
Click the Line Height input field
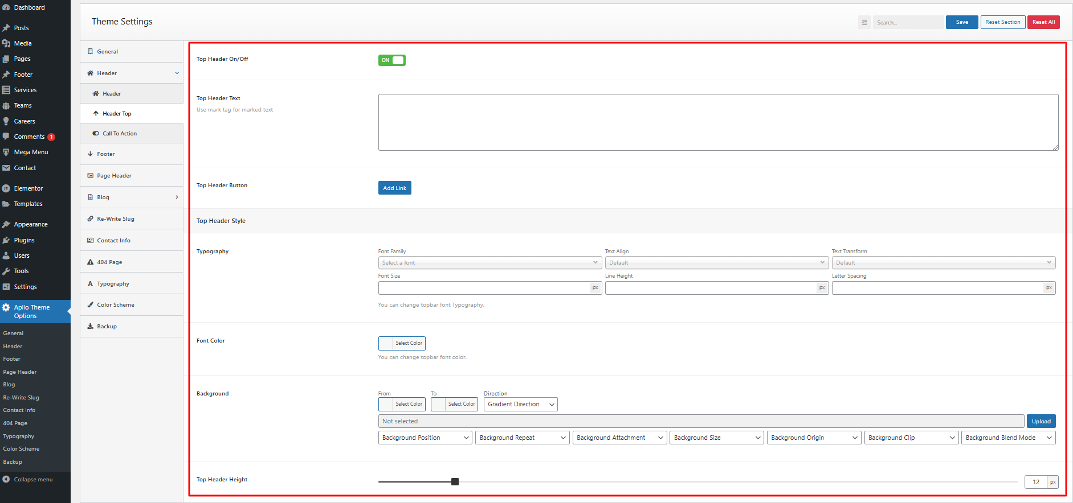711,287
